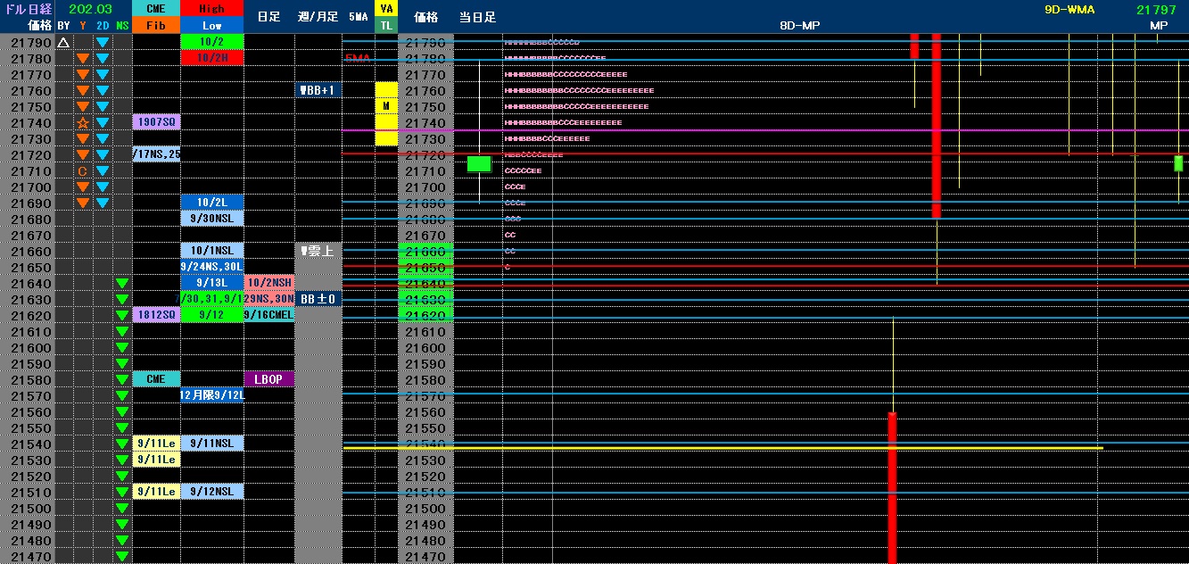Select the orange Fib header cell
The image size is (1189, 564).
[x=156, y=26]
